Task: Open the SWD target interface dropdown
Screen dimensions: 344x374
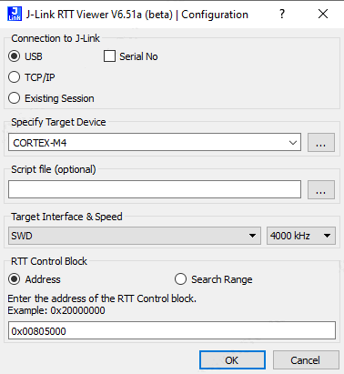Action: 135,236
